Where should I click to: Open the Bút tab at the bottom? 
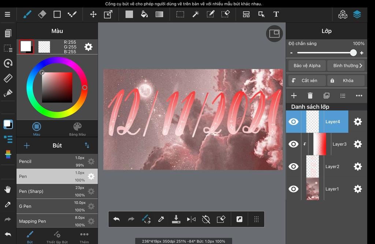coord(30,237)
